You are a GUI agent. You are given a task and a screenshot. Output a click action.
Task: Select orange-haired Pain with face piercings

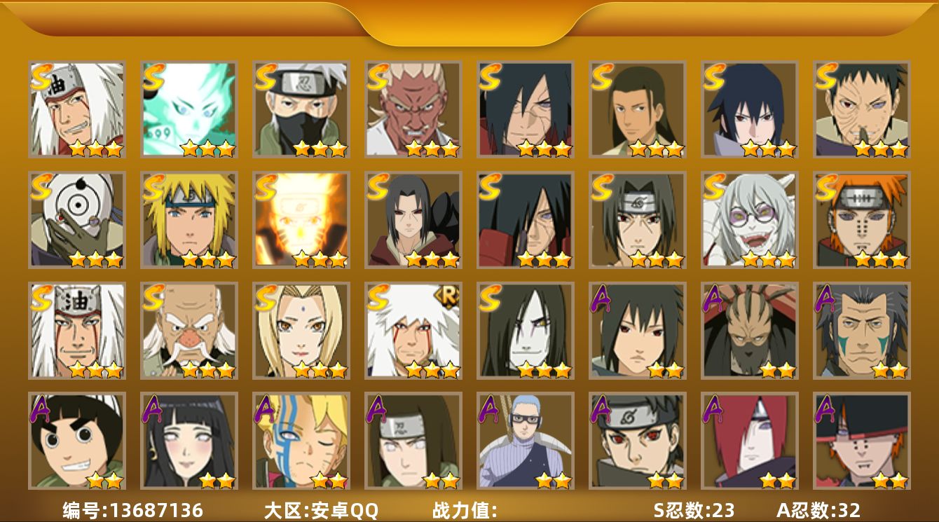[862, 220]
